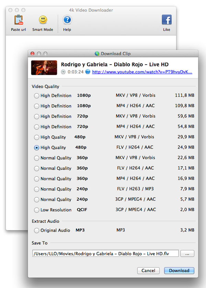
Task: Click the 17,1 MB file size
Action: (186, 168)
